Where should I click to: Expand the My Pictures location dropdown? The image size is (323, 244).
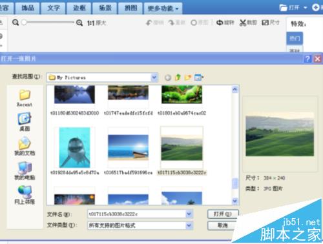(x=154, y=77)
